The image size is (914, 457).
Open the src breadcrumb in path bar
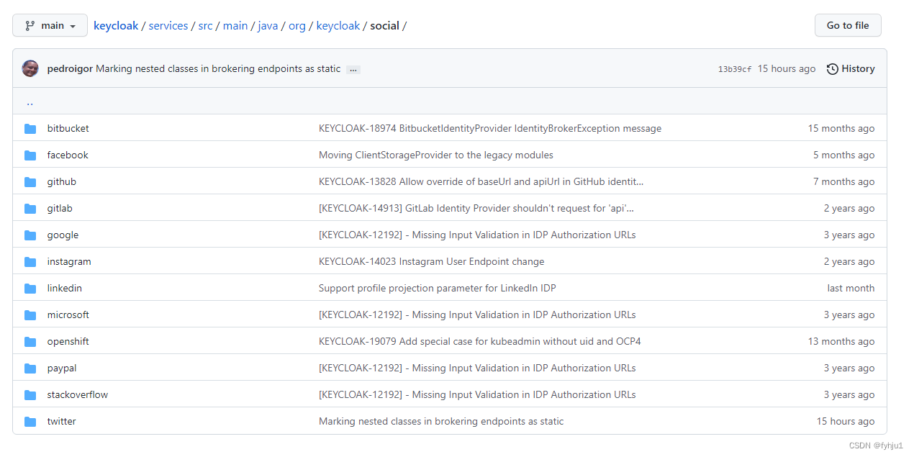(x=205, y=25)
